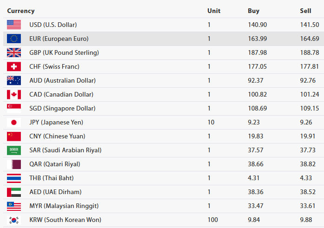The image size is (324, 228).
Task: Click the EUR sell rate 164.69
Action: click(309, 39)
